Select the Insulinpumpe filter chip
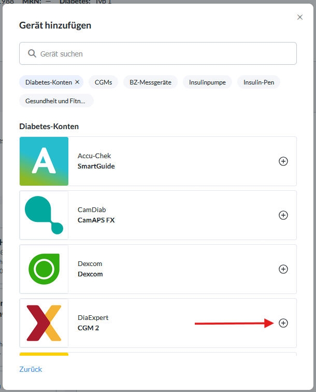316x392 pixels. click(207, 82)
